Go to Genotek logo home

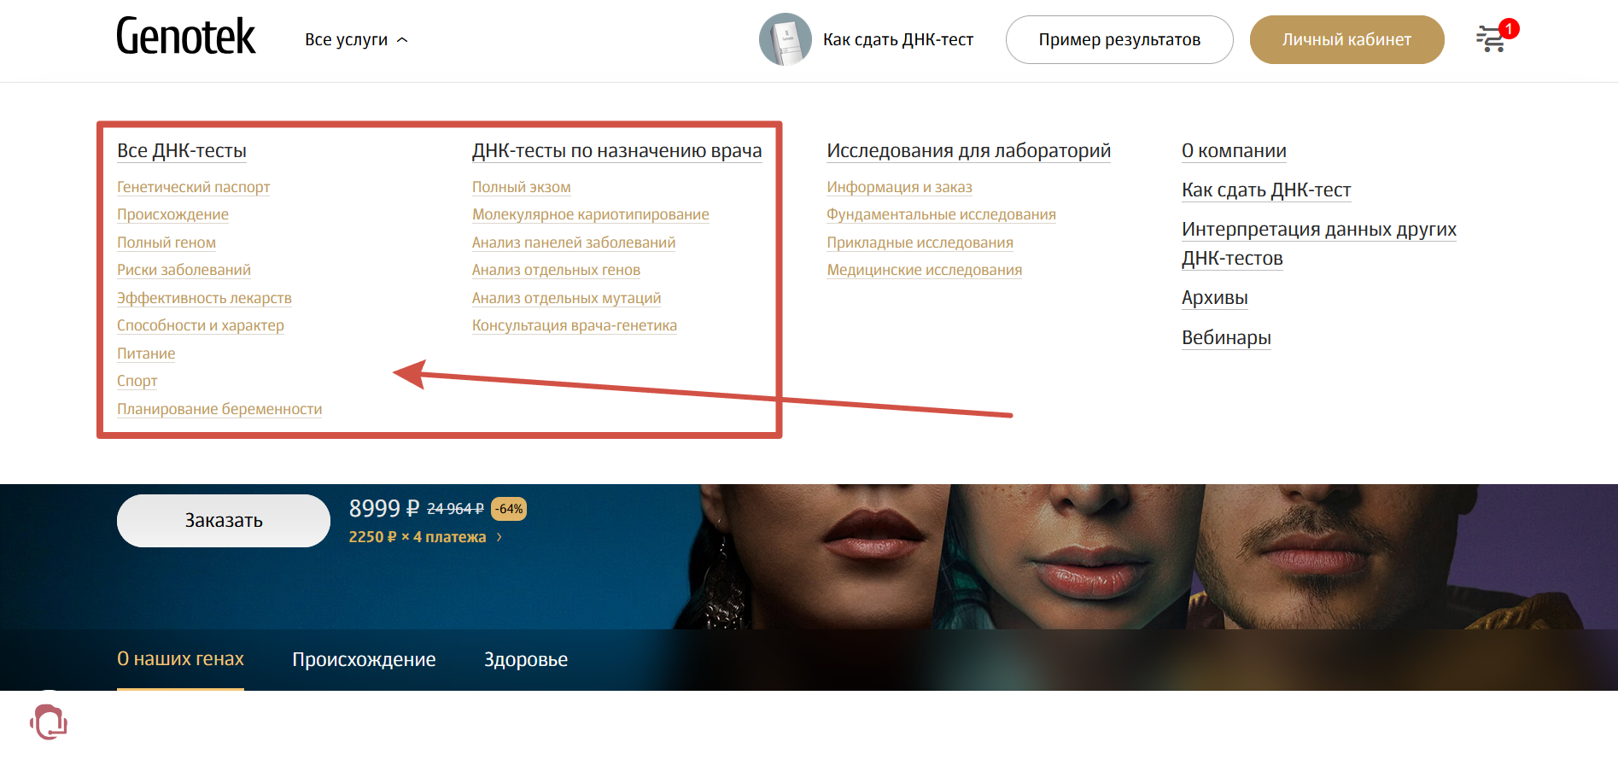[185, 38]
